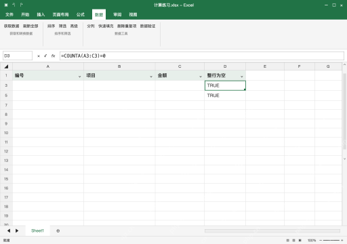Select cell D3 containing TRUE
This screenshot has width=347, height=244.
click(x=225, y=85)
